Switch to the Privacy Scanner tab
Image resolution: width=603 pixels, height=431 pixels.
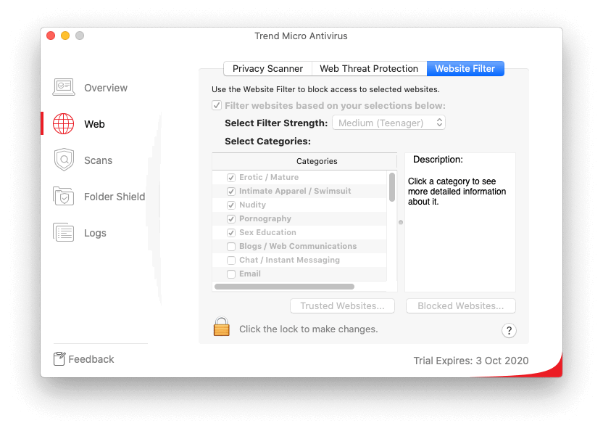click(x=267, y=68)
